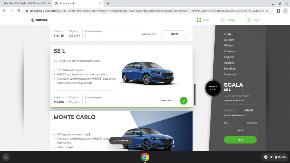This screenshot has width=290, height=163.
Task: Click 17" Stratos alloy wheels bullet
Action: (70, 70)
